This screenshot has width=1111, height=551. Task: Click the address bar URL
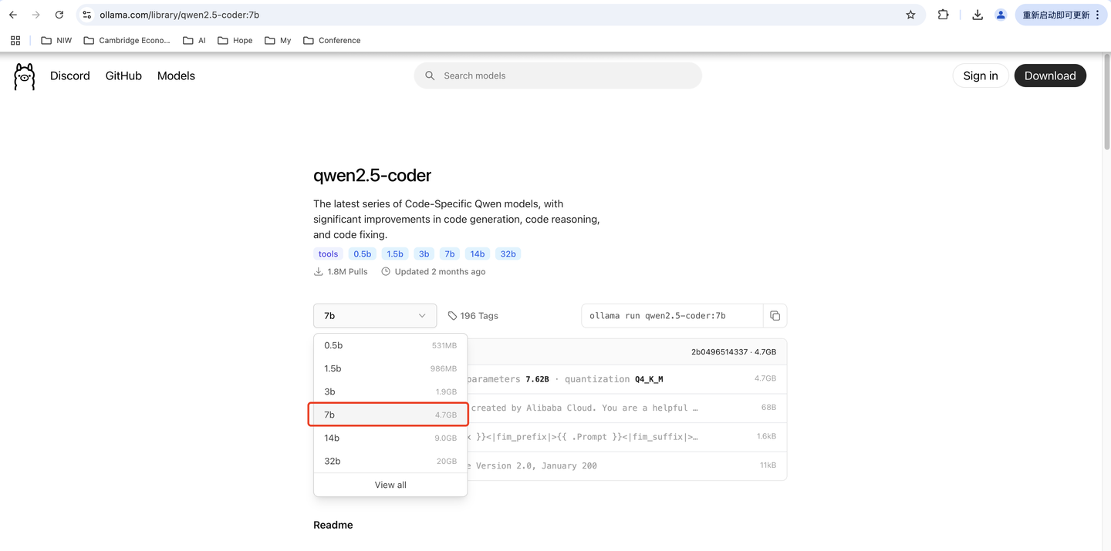(179, 15)
